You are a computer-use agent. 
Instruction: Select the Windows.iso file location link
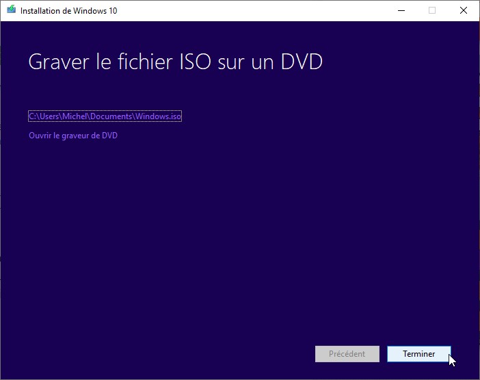[x=105, y=116]
